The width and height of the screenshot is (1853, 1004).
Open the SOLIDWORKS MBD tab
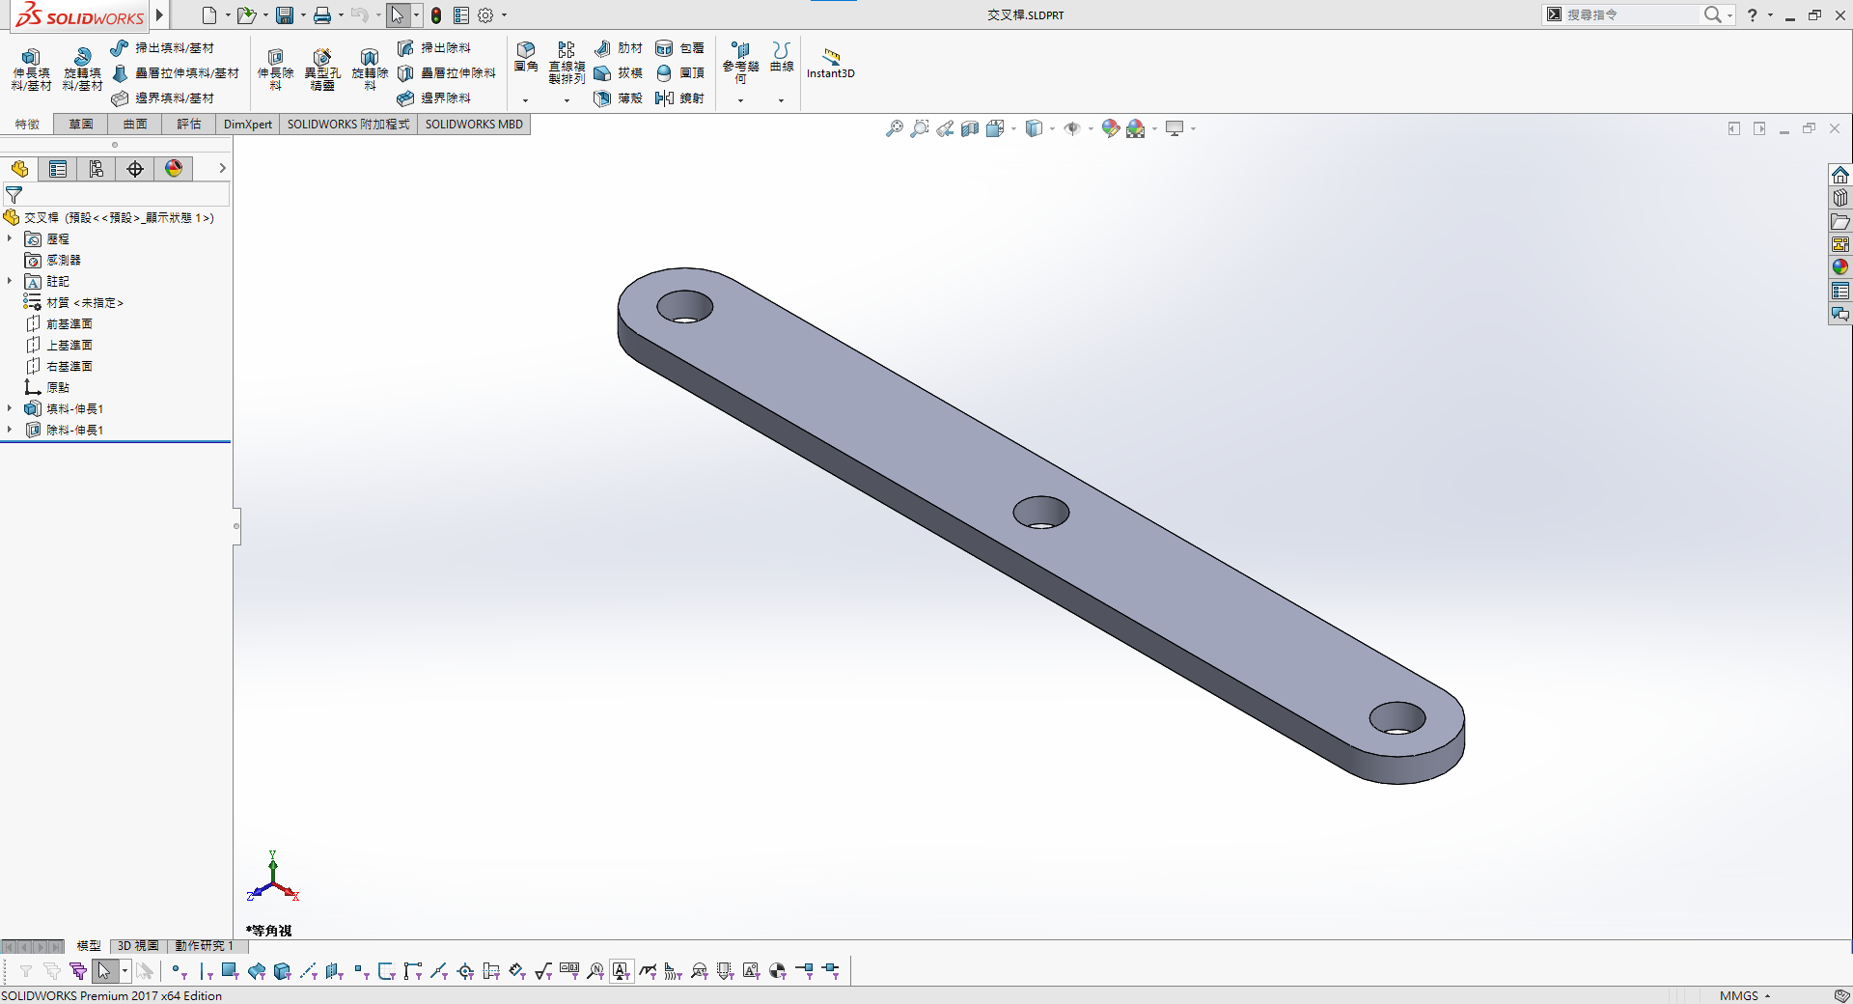click(474, 125)
